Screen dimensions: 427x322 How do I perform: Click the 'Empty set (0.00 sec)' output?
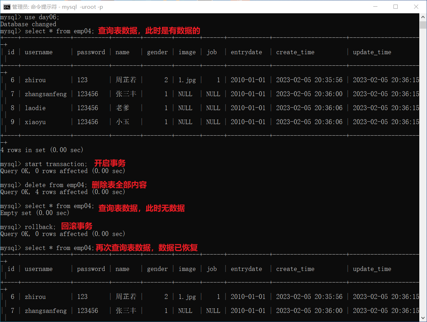pyautogui.click(x=35, y=213)
